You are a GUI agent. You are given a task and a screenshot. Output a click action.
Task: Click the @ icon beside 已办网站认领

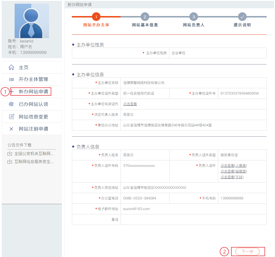11,104
